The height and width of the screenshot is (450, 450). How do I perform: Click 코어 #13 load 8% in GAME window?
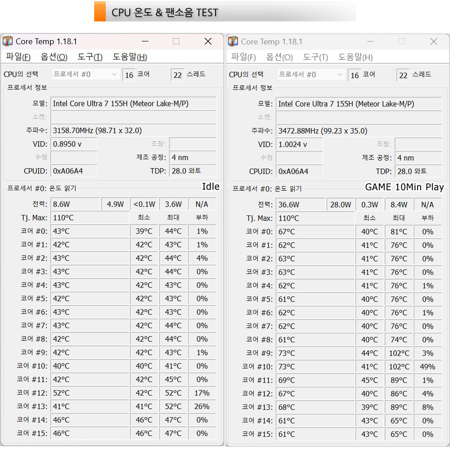tap(428, 407)
